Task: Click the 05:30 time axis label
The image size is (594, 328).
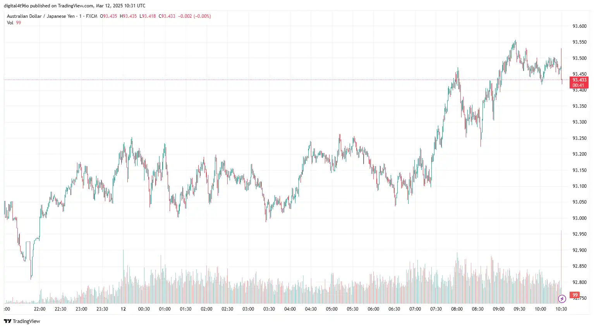Action: click(353, 309)
